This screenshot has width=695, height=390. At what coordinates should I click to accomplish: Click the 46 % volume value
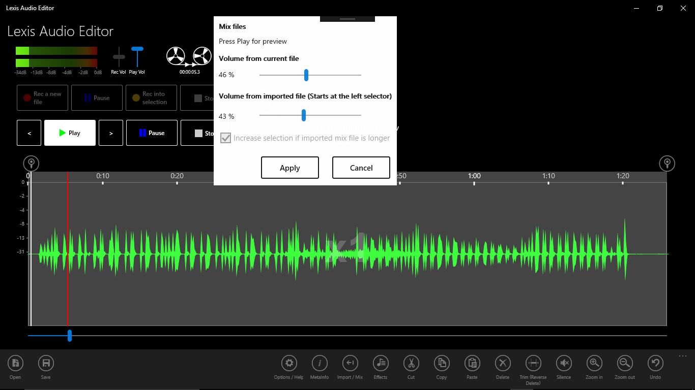[x=226, y=75]
